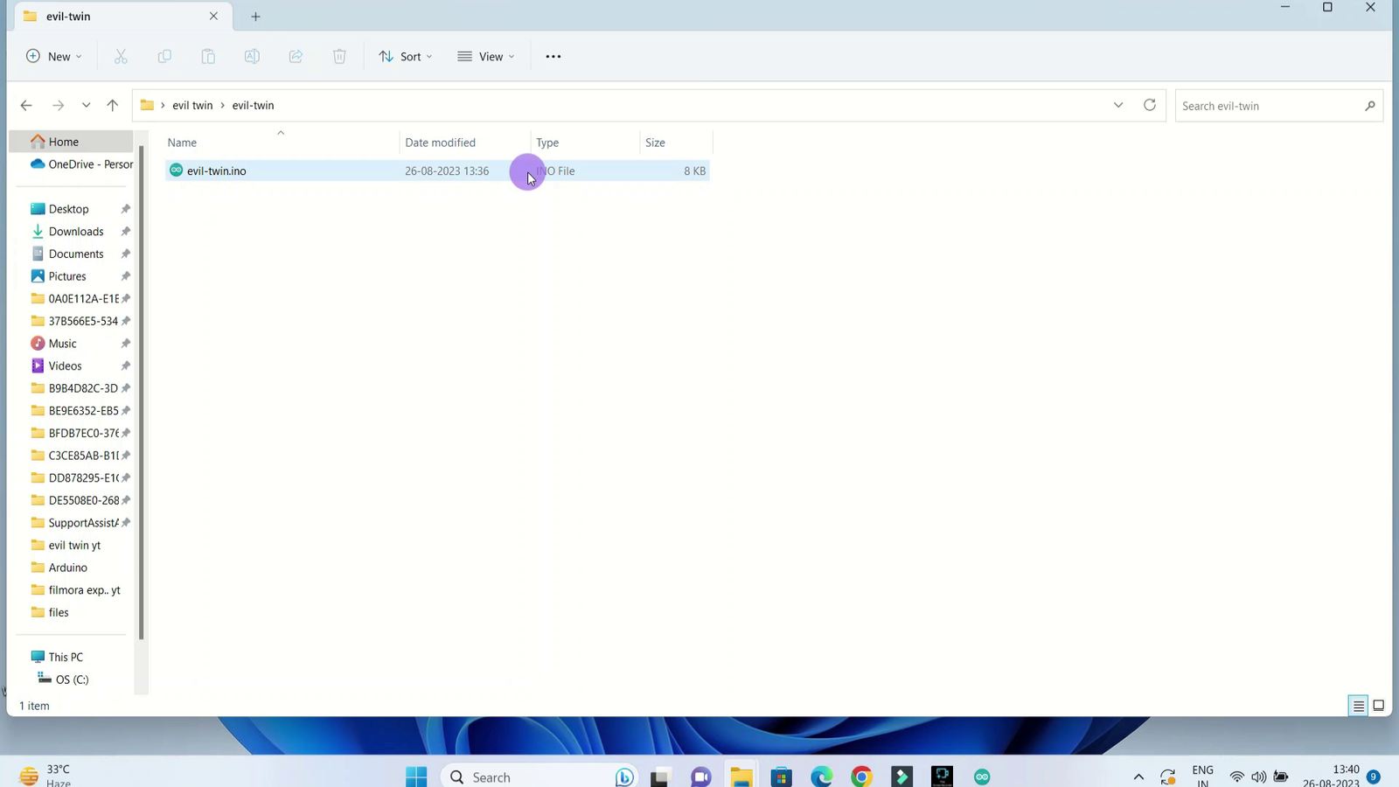The image size is (1399, 787).
Task: Click the Share icon in toolbar
Action: click(296, 57)
